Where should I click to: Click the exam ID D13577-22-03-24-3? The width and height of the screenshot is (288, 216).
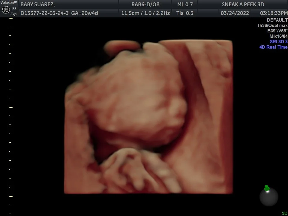45,13
